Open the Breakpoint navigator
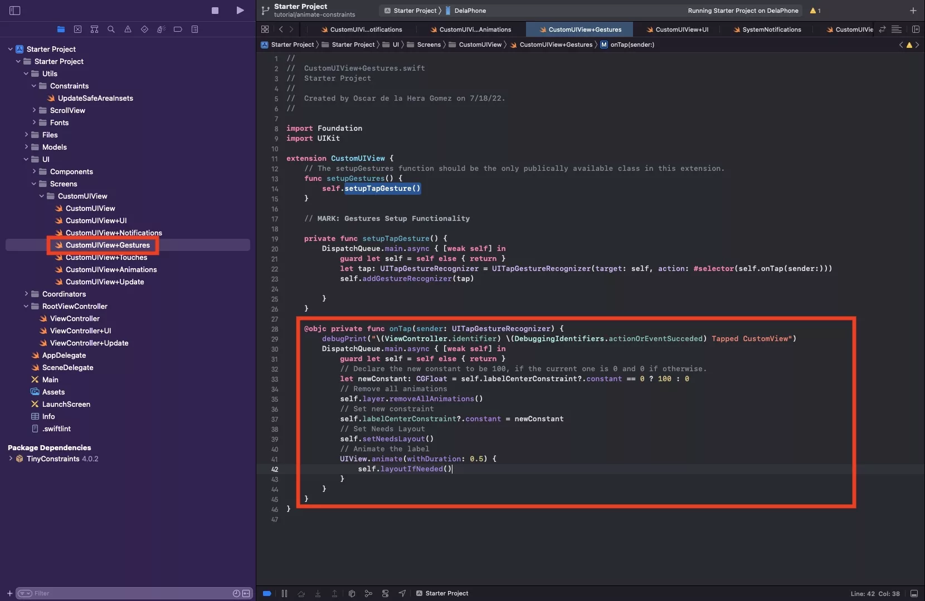 [x=178, y=29]
